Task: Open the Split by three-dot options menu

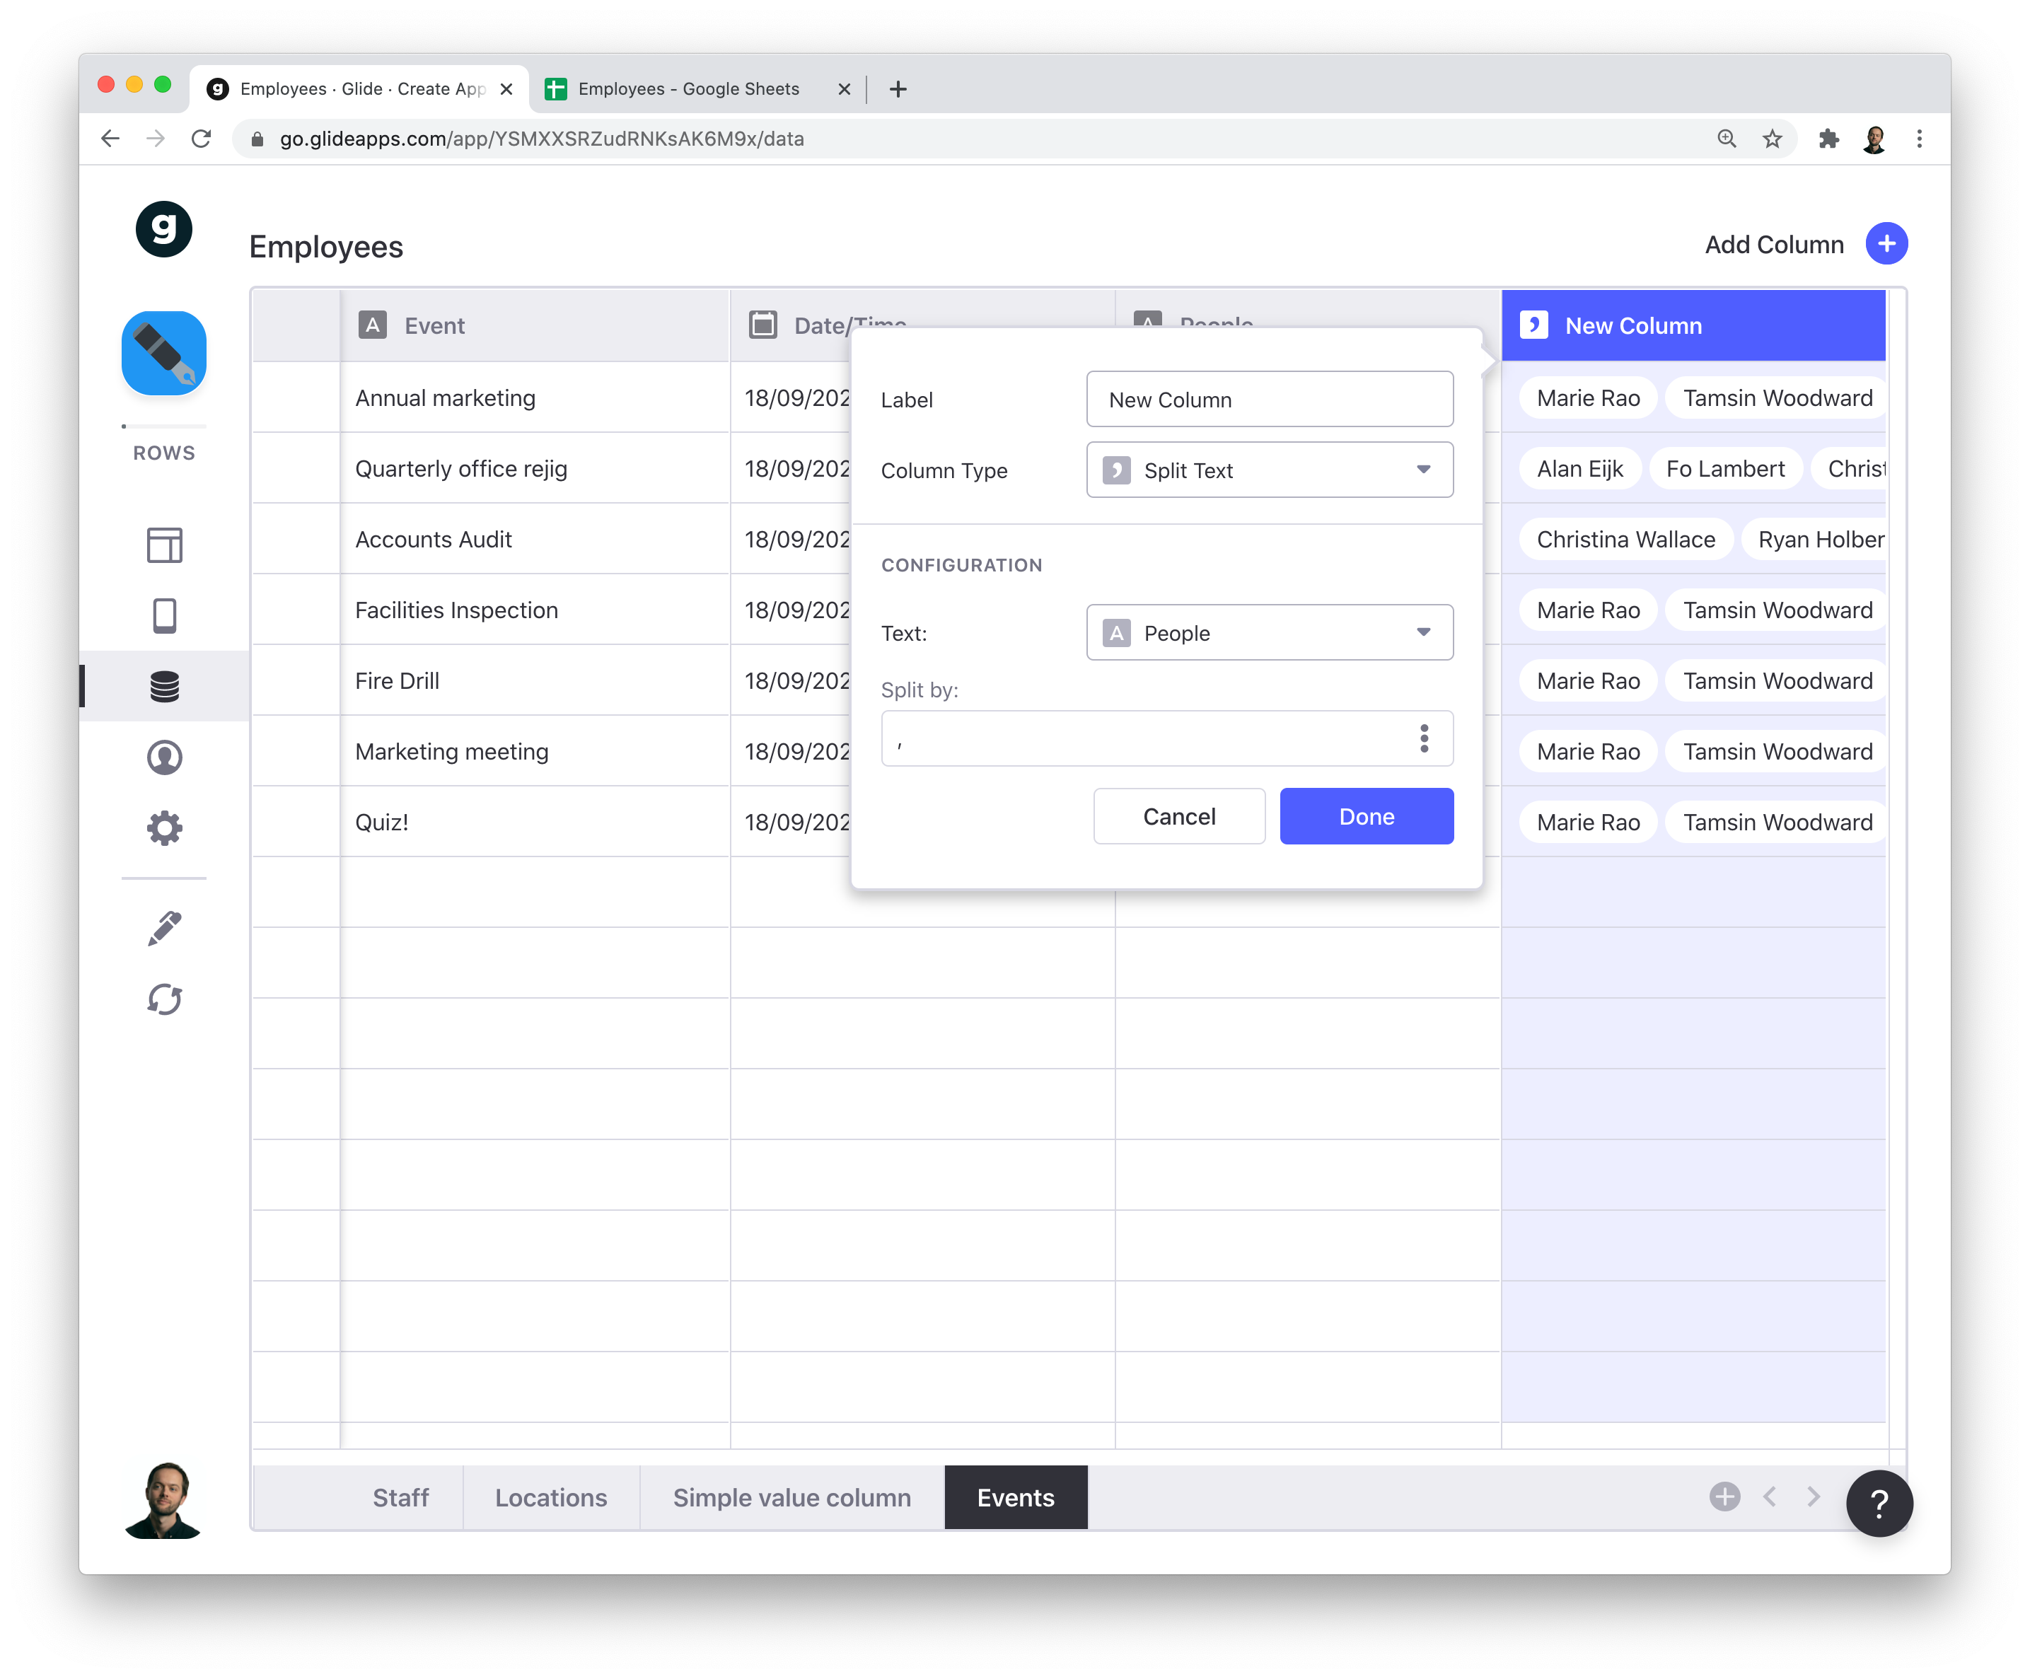Action: (x=1423, y=738)
